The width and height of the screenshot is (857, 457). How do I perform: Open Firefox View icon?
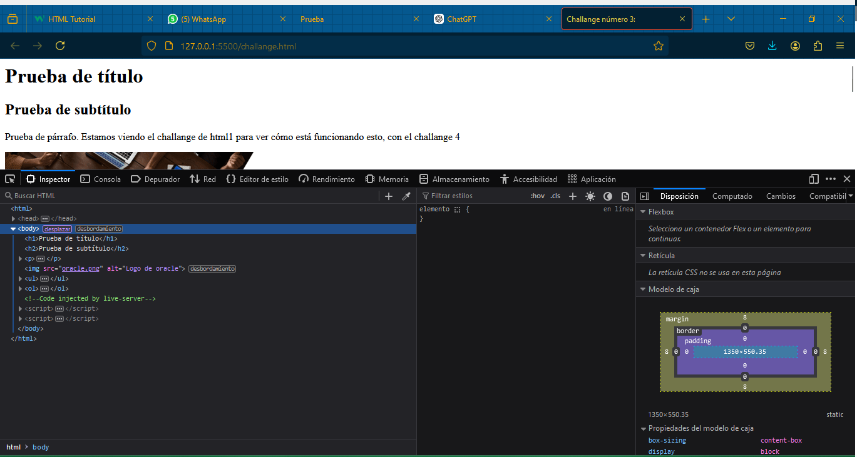13,19
